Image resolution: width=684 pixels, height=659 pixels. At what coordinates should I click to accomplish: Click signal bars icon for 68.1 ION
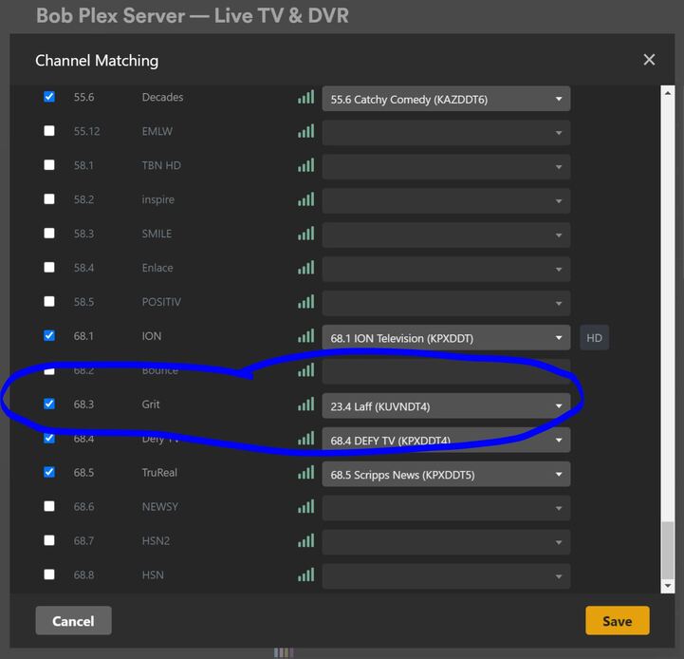click(x=305, y=336)
